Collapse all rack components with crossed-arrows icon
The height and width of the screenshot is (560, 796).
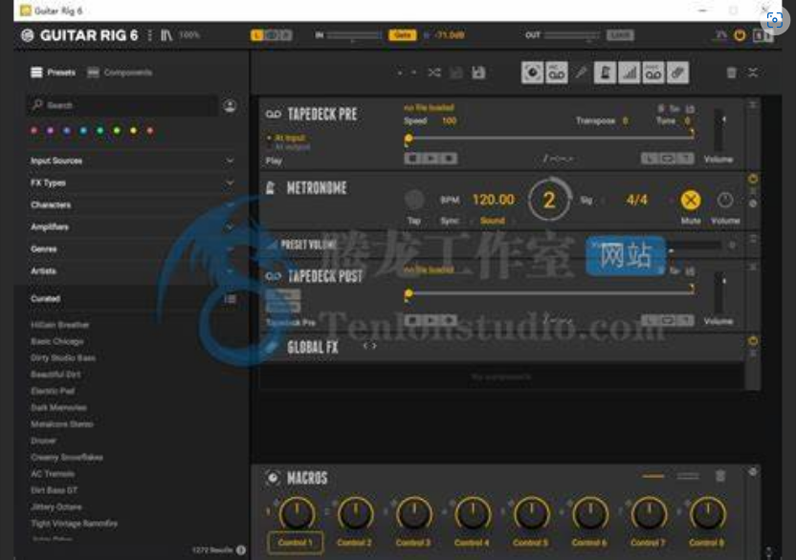tap(753, 73)
